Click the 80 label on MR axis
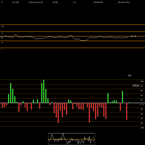This screenshot has width=145, height=145. point(142,86)
